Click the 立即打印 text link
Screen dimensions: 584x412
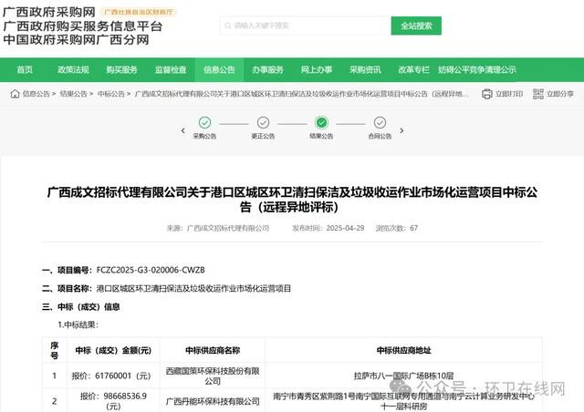(509, 94)
